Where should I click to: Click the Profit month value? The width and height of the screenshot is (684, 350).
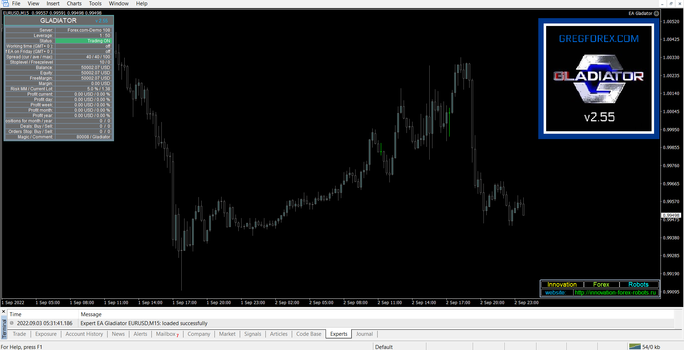[x=83, y=110]
